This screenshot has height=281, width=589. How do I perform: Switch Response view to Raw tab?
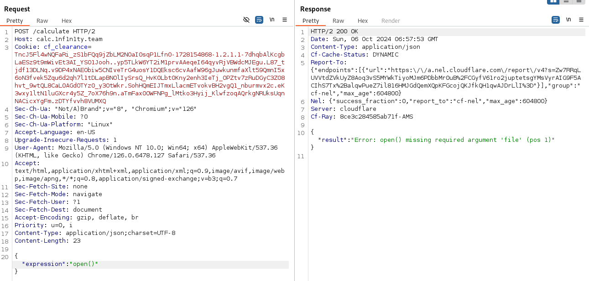pyautogui.click(x=338, y=21)
